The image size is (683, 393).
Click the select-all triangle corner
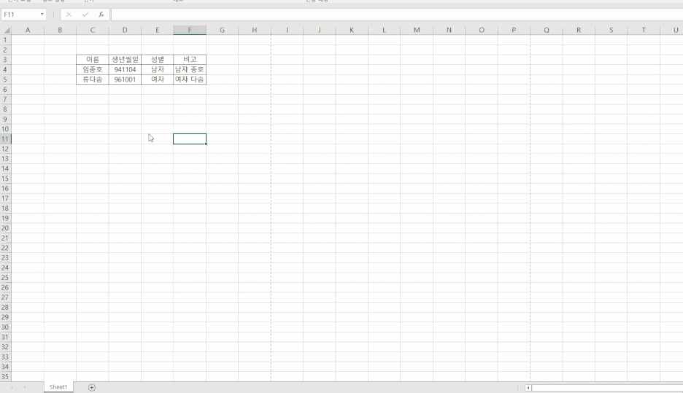pyautogui.click(x=6, y=30)
